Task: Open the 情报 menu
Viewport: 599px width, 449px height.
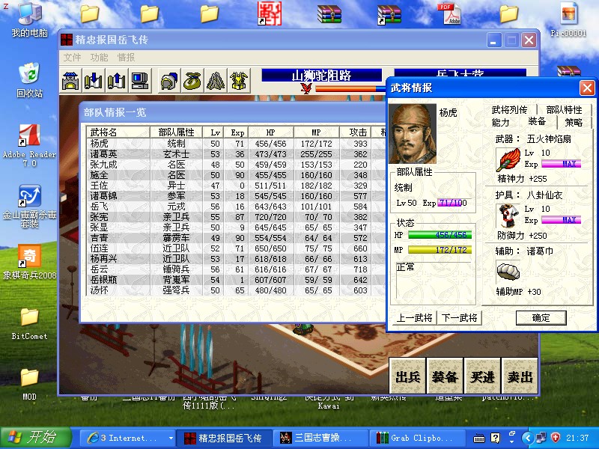Action: (x=126, y=58)
